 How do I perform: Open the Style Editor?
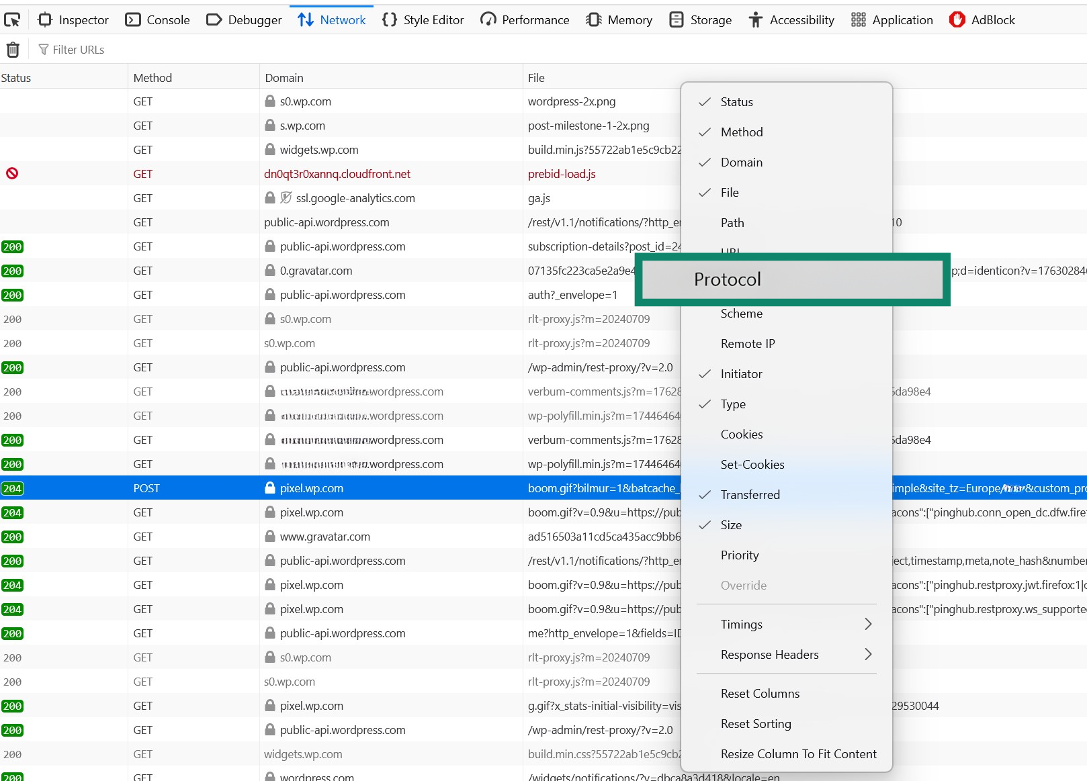pyautogui.click(x=423, y=19)
